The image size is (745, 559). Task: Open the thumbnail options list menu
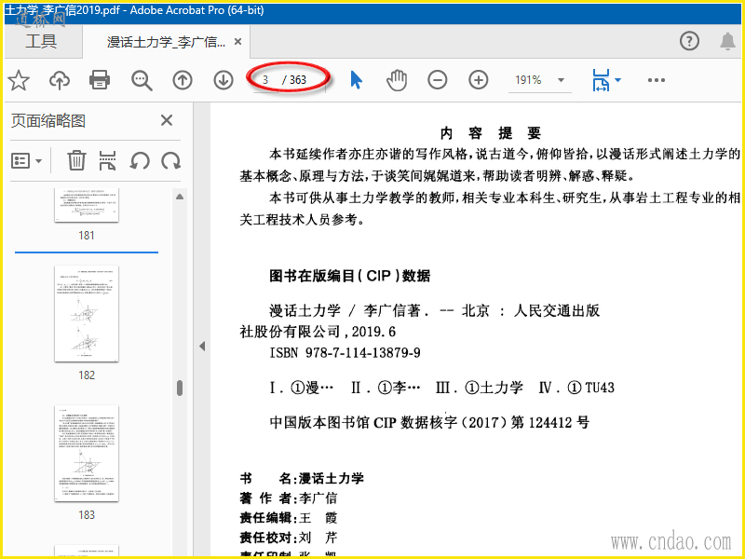[x=27, y=160]
